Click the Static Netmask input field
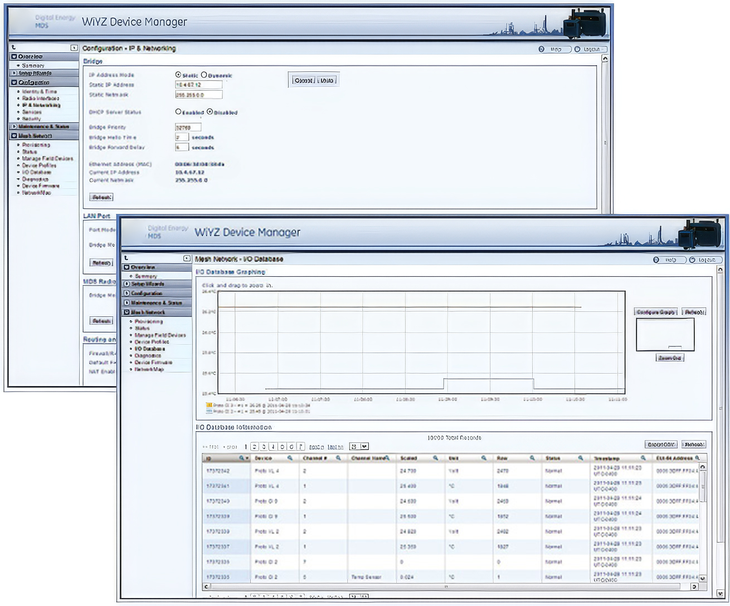Image resolution: width=730 pixels, height=606 pixels. [x=198, y=95]
